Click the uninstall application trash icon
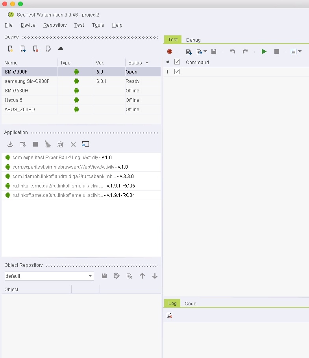The height and width of the screenshot is (358, 309). [x=60, y=144]
